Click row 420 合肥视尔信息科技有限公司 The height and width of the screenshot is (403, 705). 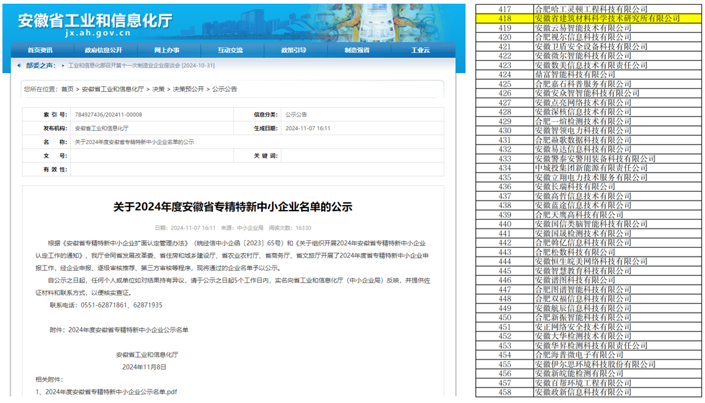(x=583, y=37)
